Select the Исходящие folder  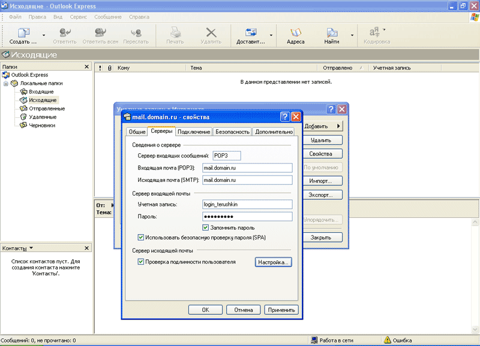tap(43, 100)
